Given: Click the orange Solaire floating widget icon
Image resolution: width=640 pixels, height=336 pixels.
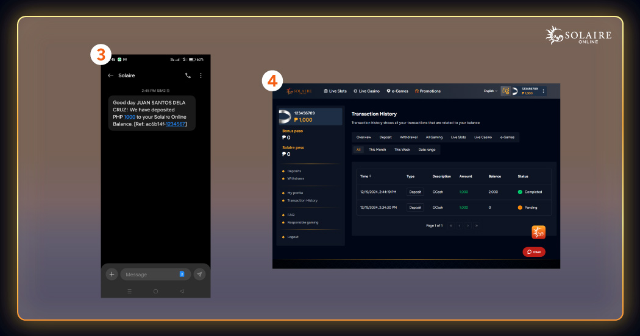Looking at the screenshot, I should (538, 232).
